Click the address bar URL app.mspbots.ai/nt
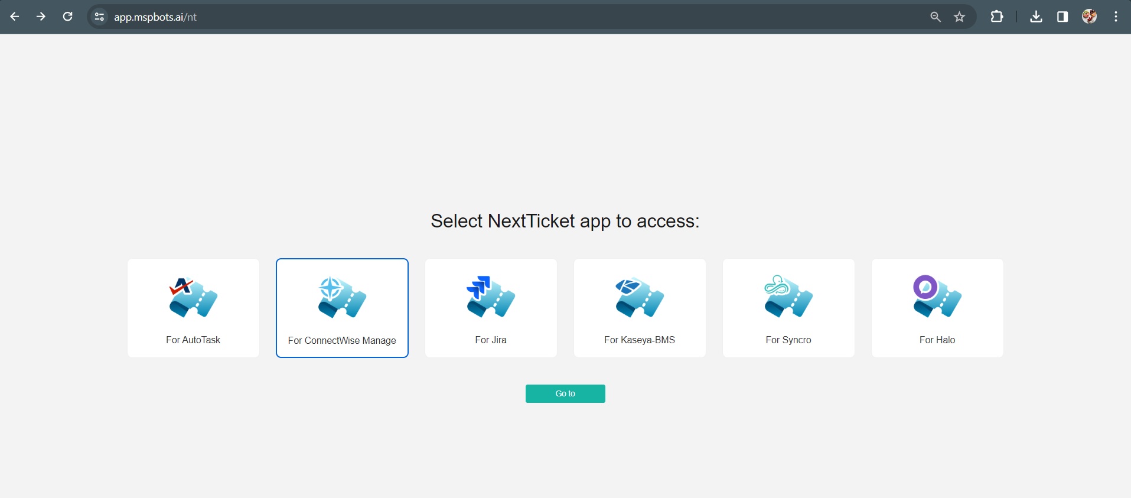This screenshot has height=498, width=1131. coord(155,17)
